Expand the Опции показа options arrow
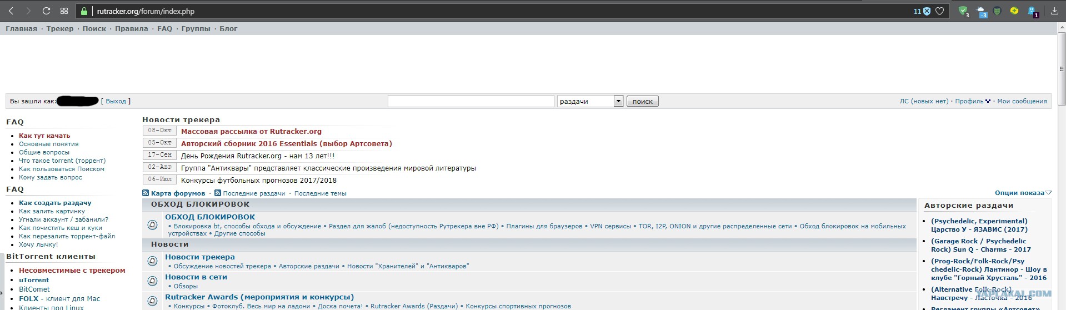 pyautogui.click(x=1048, y=193)
